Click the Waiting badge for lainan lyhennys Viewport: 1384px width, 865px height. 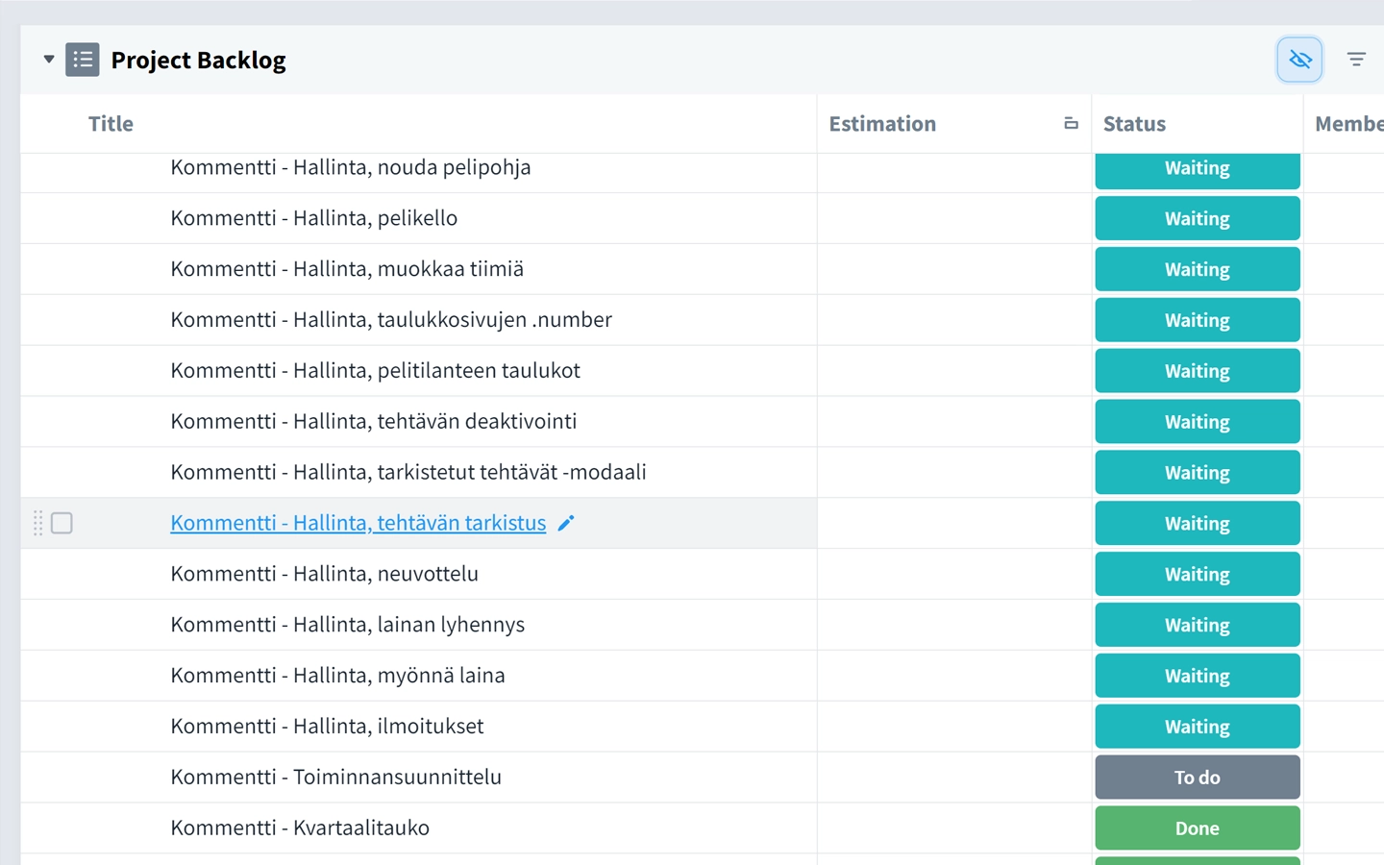click(x=1197, y=624)
